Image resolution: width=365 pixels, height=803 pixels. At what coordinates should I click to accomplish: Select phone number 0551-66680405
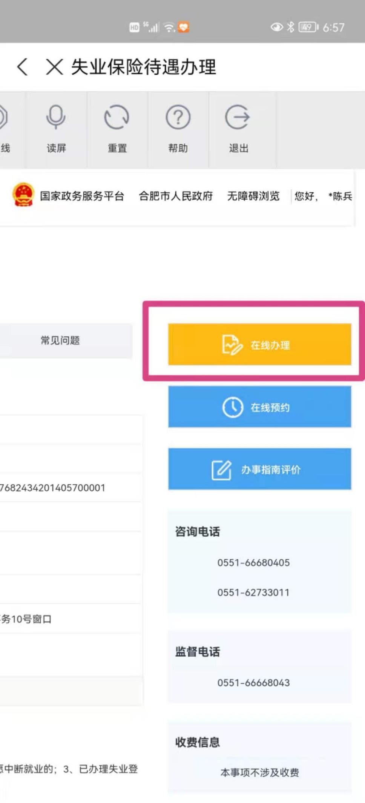[x=253, y=563]
